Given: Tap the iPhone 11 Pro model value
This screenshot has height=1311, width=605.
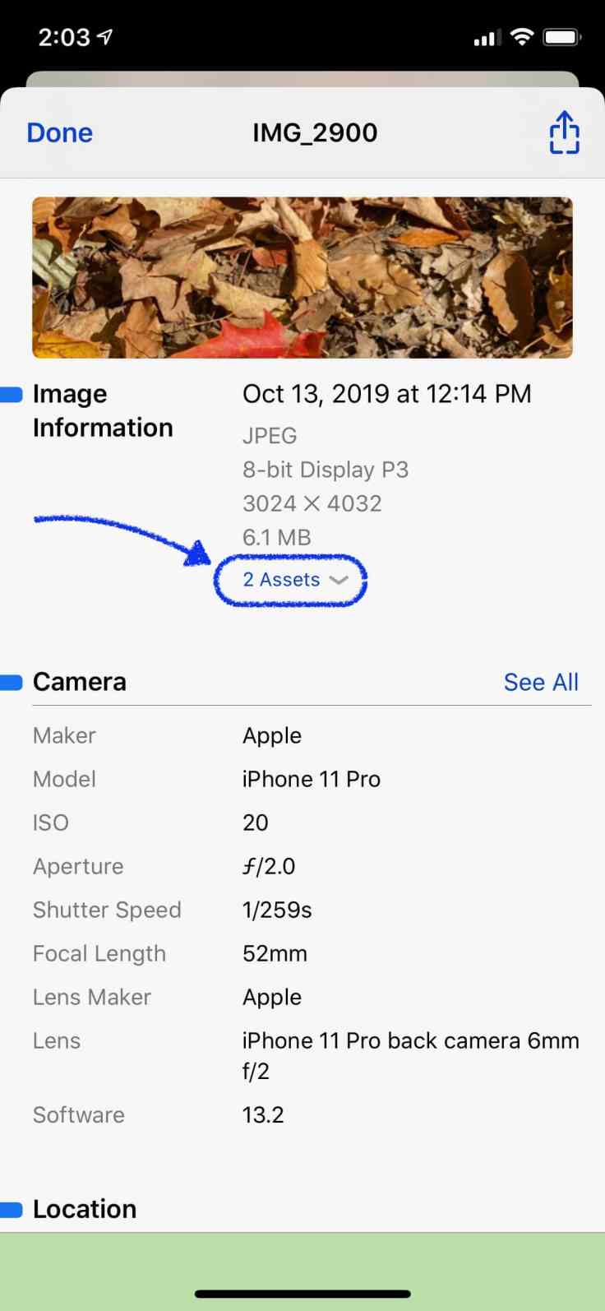Looking at the screenshot, I should pyautogui.click(x=312, y=779).
